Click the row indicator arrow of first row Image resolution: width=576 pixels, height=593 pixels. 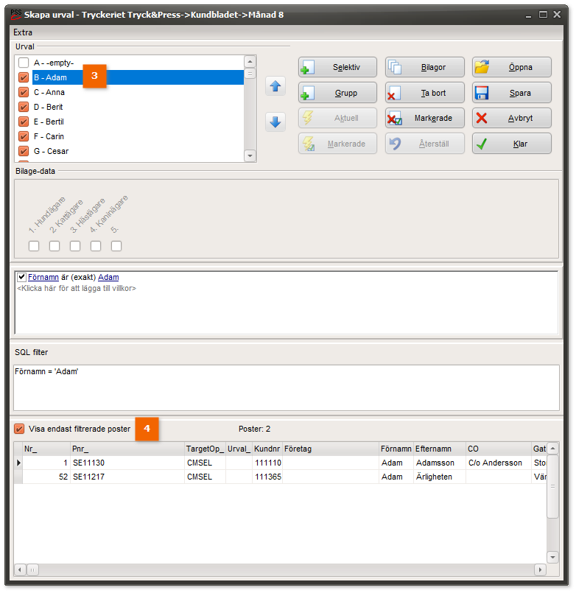18,463
